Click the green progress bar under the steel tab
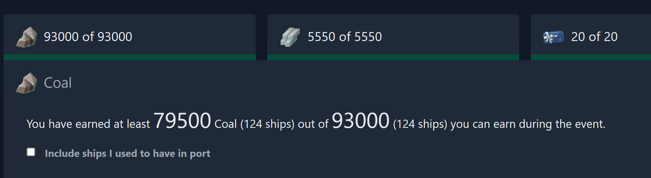The image size is (651, 178). [x=393, y=57]
